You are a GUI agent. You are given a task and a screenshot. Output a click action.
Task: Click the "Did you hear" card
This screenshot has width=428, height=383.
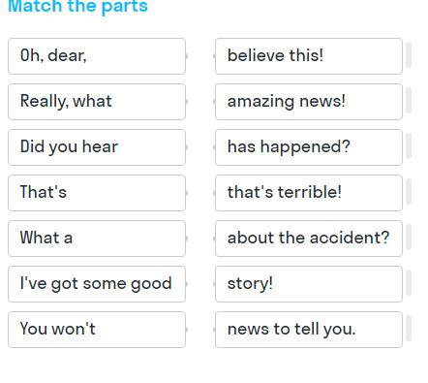click(97, 147)
